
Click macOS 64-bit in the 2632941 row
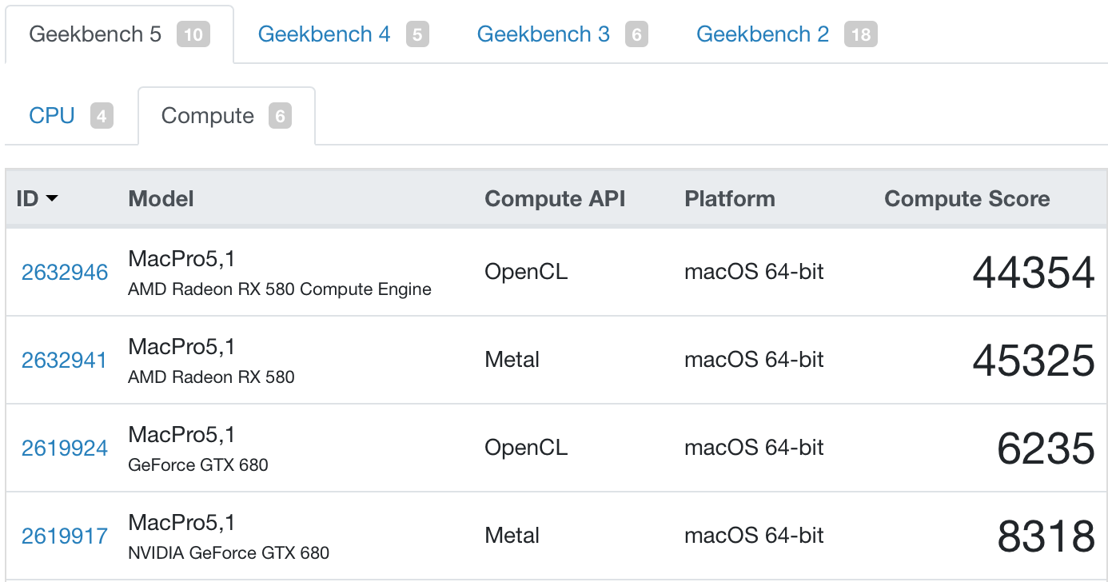tap(754, 360)
